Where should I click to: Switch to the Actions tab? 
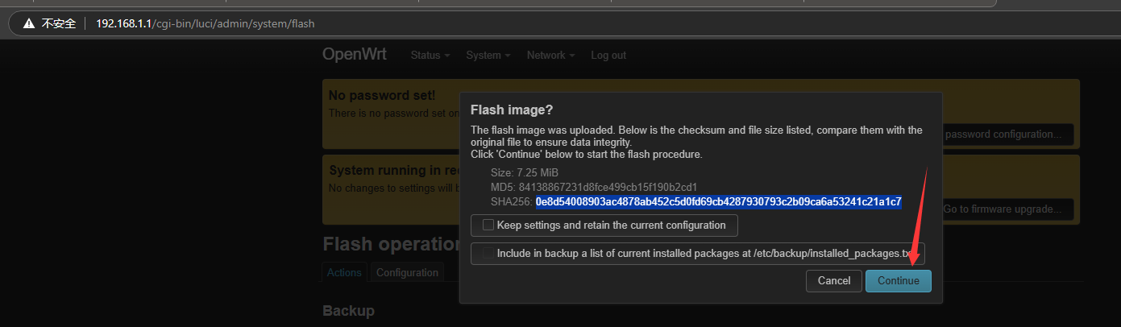344,272
